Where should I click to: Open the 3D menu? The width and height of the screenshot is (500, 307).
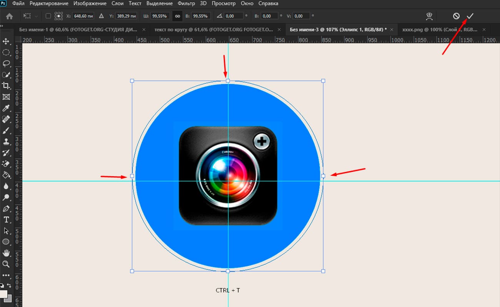coord(203,3)
